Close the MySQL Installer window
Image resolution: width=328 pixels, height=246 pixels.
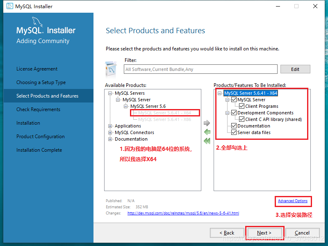tap(315, 6)
